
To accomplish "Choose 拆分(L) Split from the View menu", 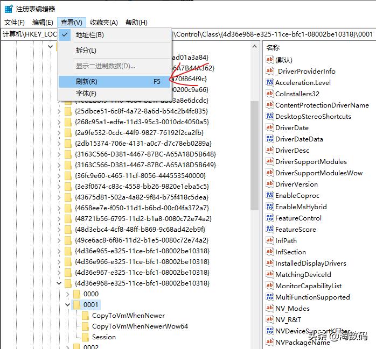I will pos(115,51).
